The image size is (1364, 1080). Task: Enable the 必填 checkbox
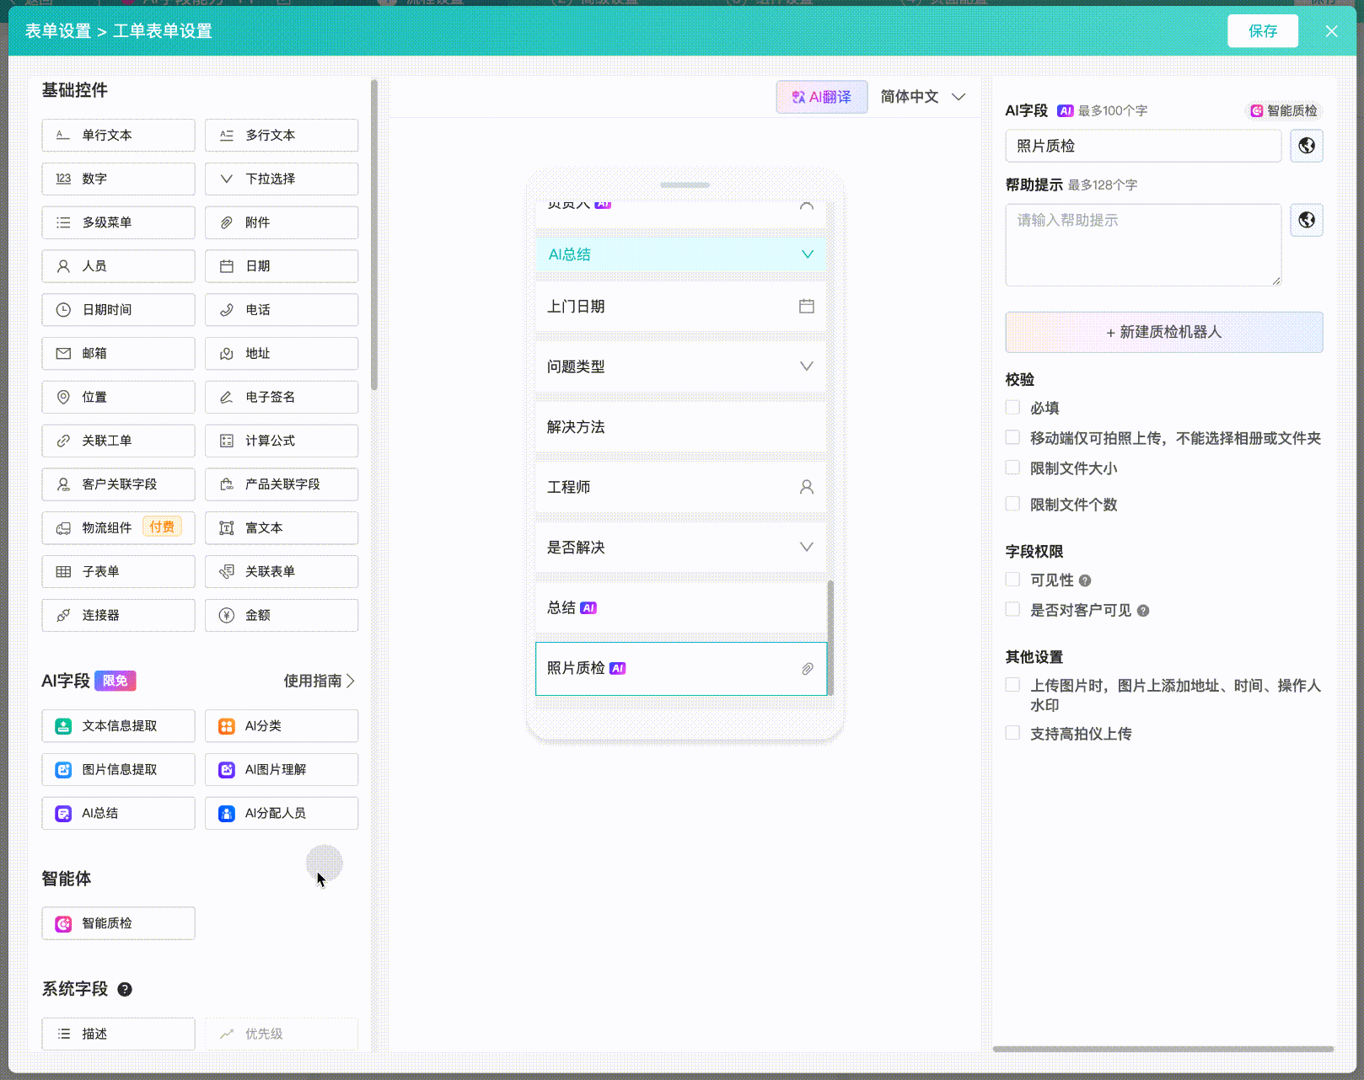pos(1012,408)
